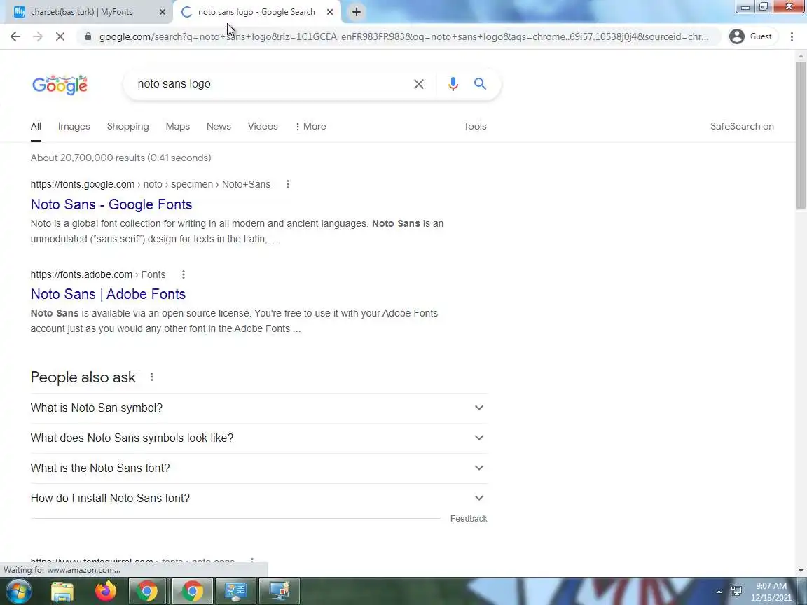Select the All results tab
Image resolution: width=807 pixels, height=605 pixels.
(x=36, y=127)
